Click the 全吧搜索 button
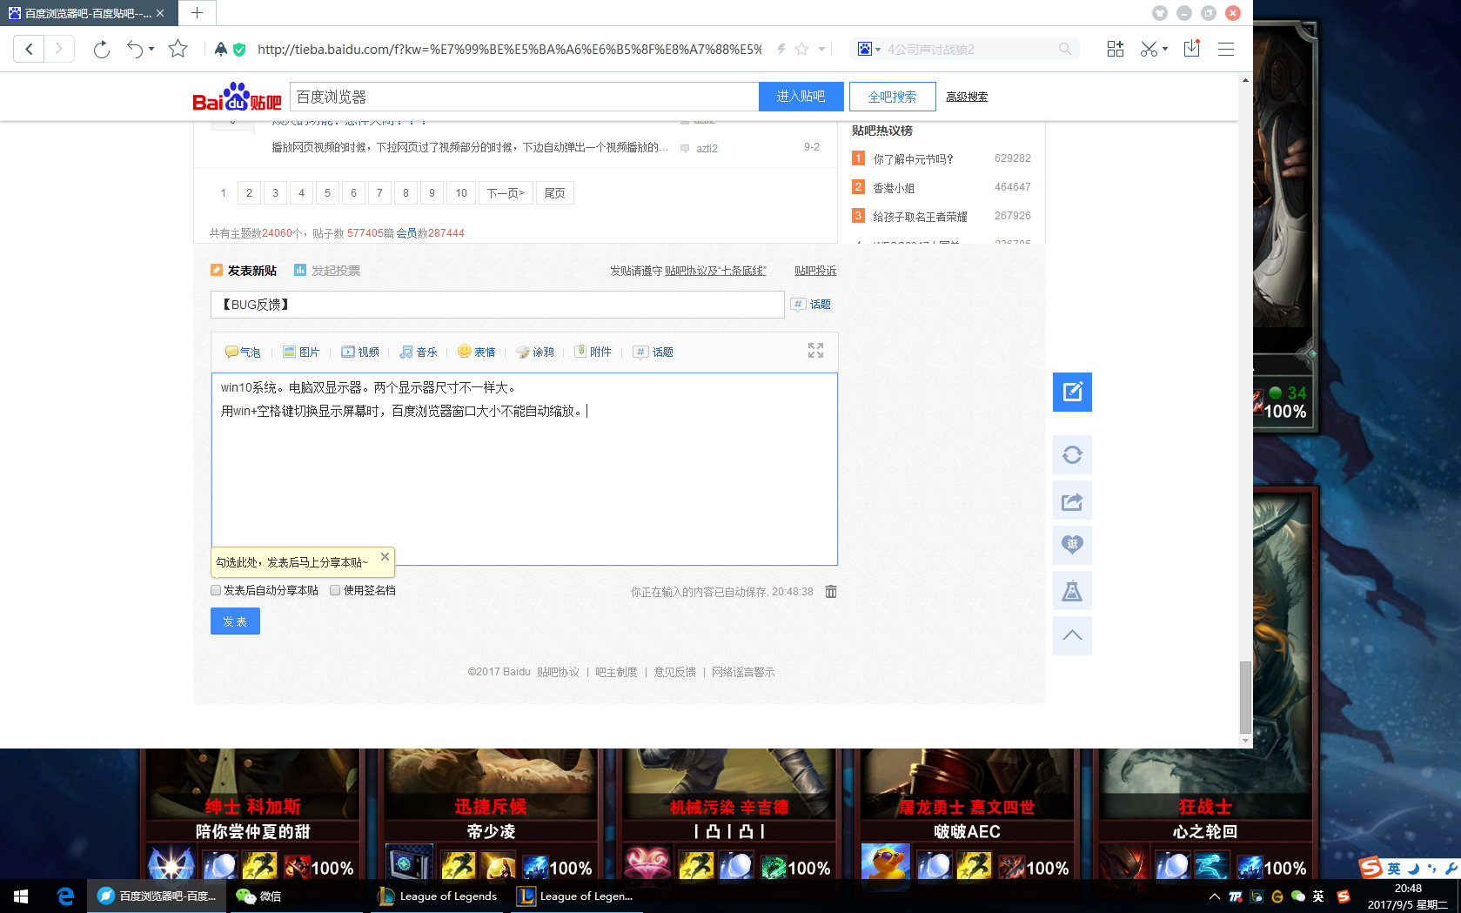This screenshot has width=1461, height=913. click(893, 97)
